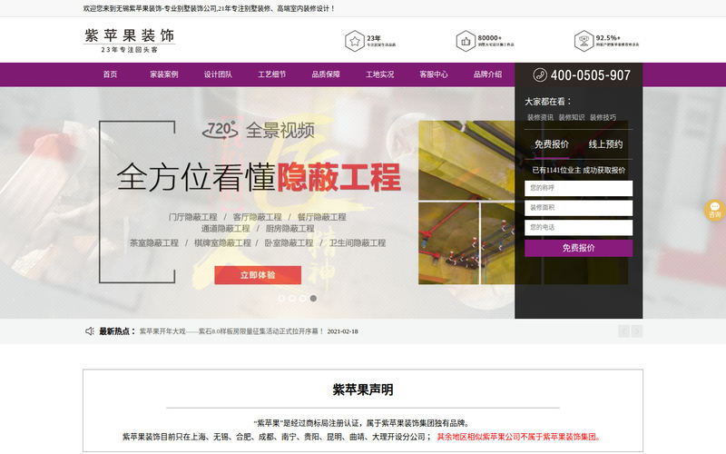Image resolution: width=726 pixels, height=454 pixels.
Task: Open 品质保障 menu item
Action: (326, 74)
